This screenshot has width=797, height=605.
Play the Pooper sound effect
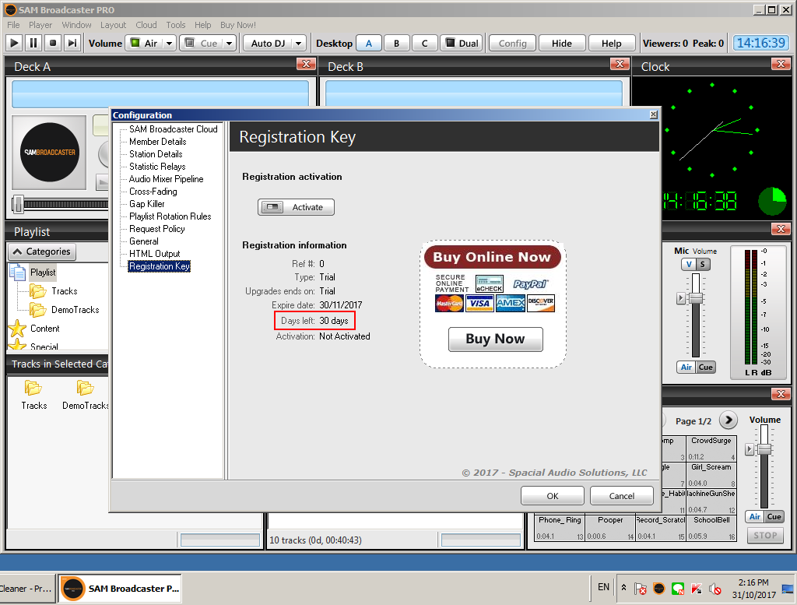coord(610,528)
